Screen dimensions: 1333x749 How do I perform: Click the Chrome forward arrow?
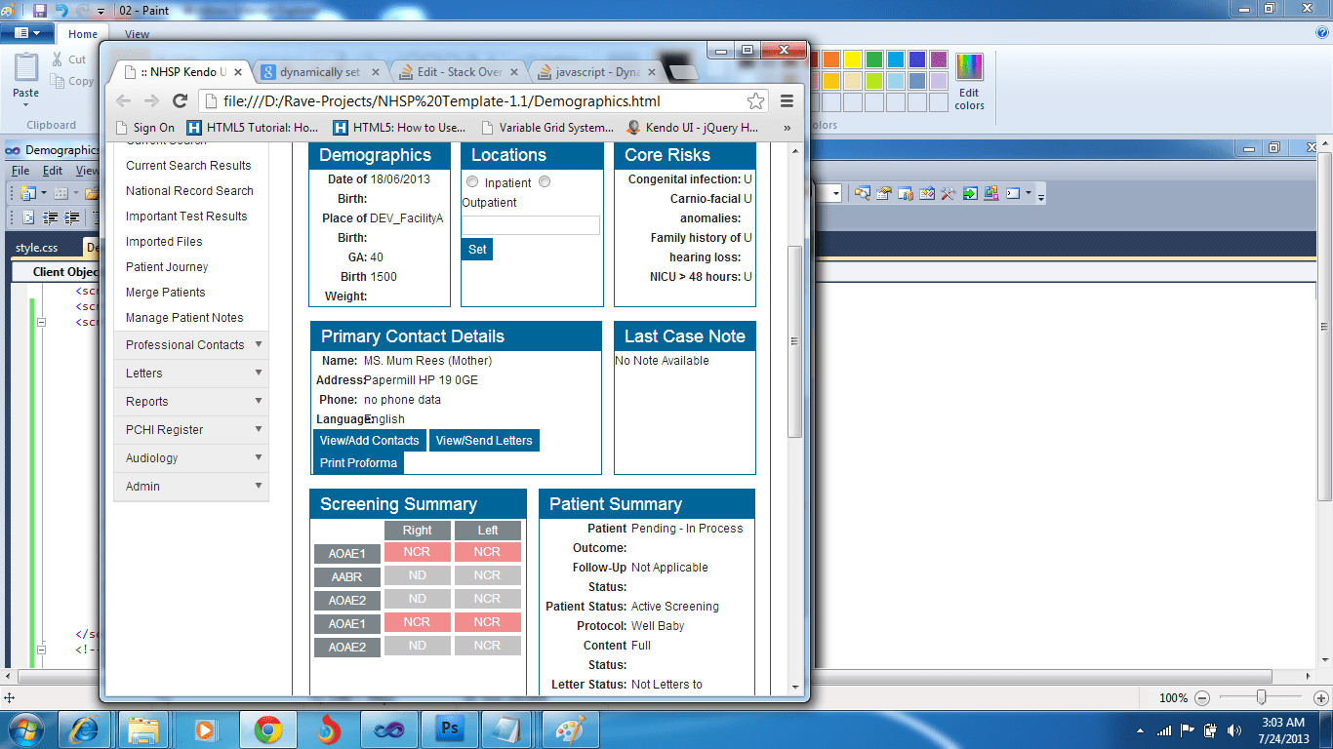click(x=151, y=100)
